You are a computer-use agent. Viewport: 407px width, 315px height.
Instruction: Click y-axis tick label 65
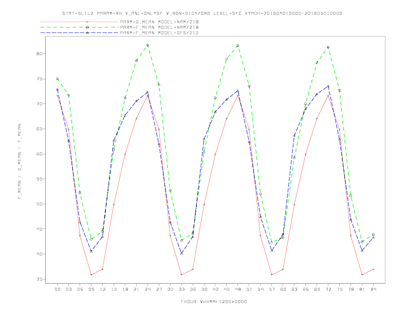39,129
